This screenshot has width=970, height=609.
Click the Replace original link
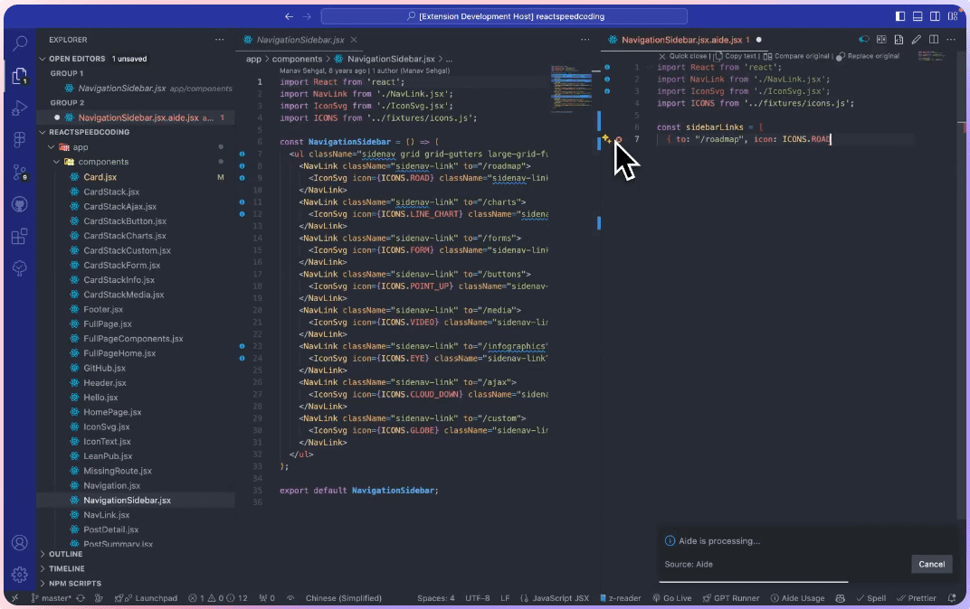click(x=868, y=56)
